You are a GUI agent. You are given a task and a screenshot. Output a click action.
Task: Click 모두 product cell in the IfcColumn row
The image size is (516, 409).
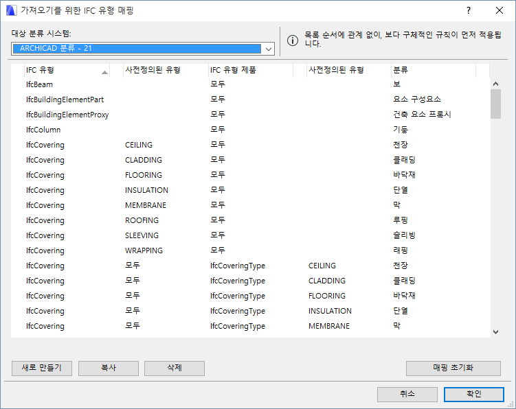click(218, 130)
